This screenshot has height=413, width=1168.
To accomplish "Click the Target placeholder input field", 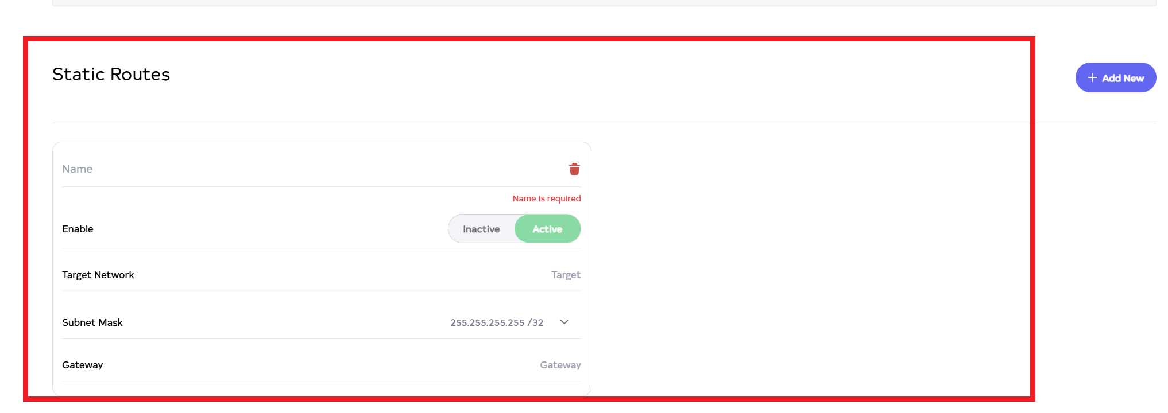I will click(565, 275).
